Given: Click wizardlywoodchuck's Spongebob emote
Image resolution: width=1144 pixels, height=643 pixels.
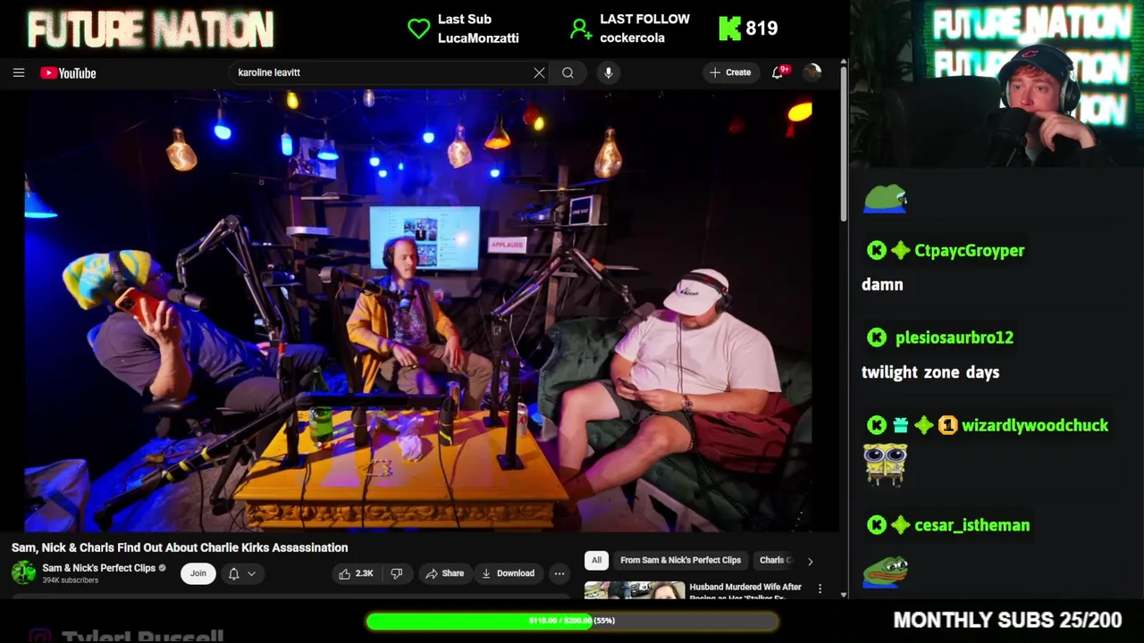Looking at the screenshot, I should pos(885,465).
